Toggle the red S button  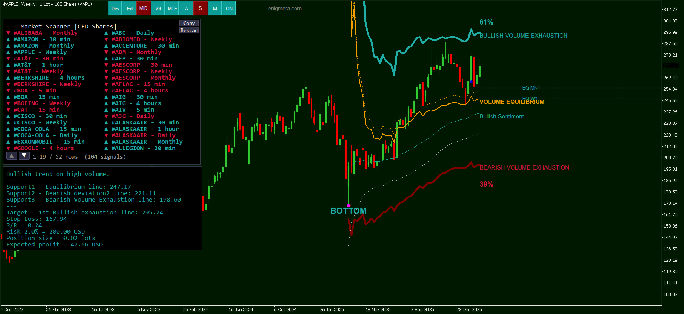pyautogui.click(x=200, y=9)
